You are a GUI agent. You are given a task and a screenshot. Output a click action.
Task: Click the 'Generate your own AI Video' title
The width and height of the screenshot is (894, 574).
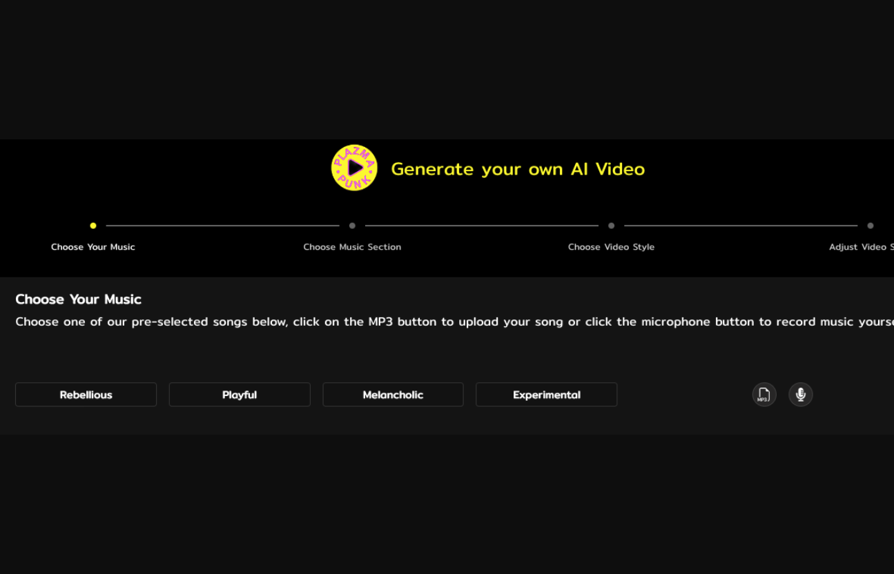pos(518,169)
